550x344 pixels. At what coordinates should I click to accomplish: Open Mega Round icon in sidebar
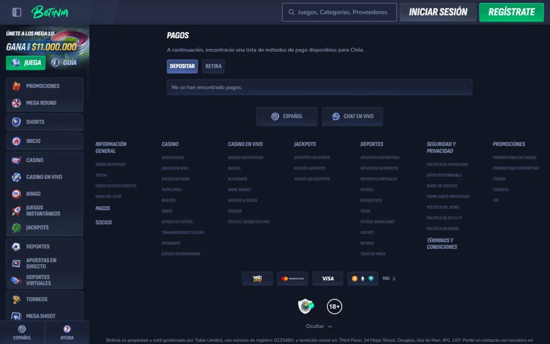coord(16,103)
